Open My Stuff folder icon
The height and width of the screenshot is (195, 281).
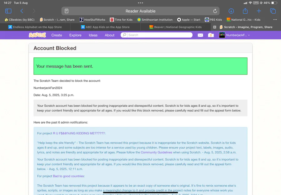(x=211, y=35)
